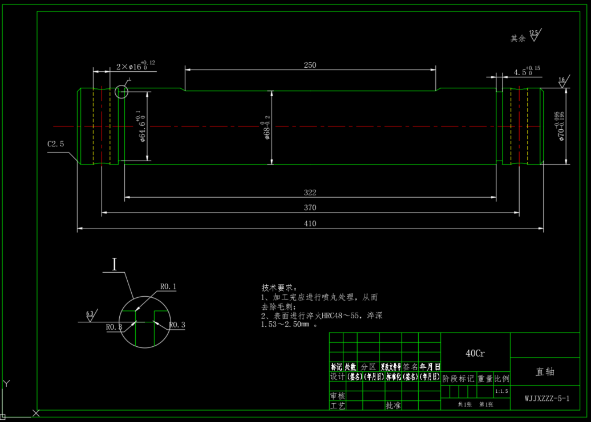Screen dimensions: 591x422
Task: Select the 1.53~2.50mm depth text line
Action: (x=289, y=324)
